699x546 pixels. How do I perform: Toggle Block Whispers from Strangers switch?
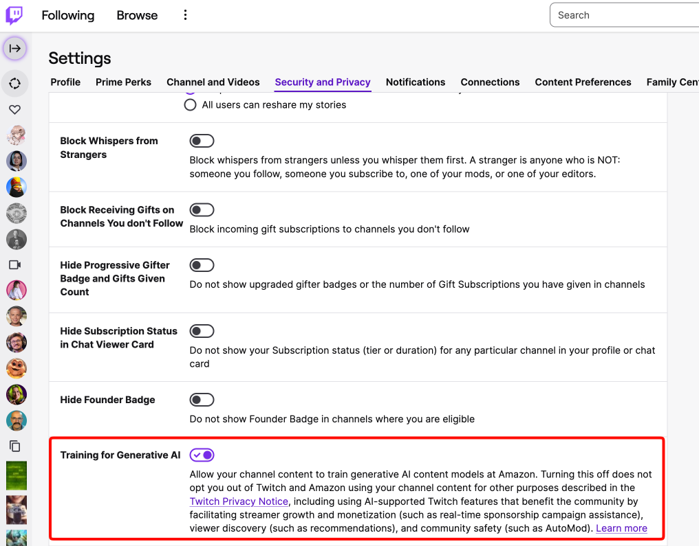tap(202, 141)
